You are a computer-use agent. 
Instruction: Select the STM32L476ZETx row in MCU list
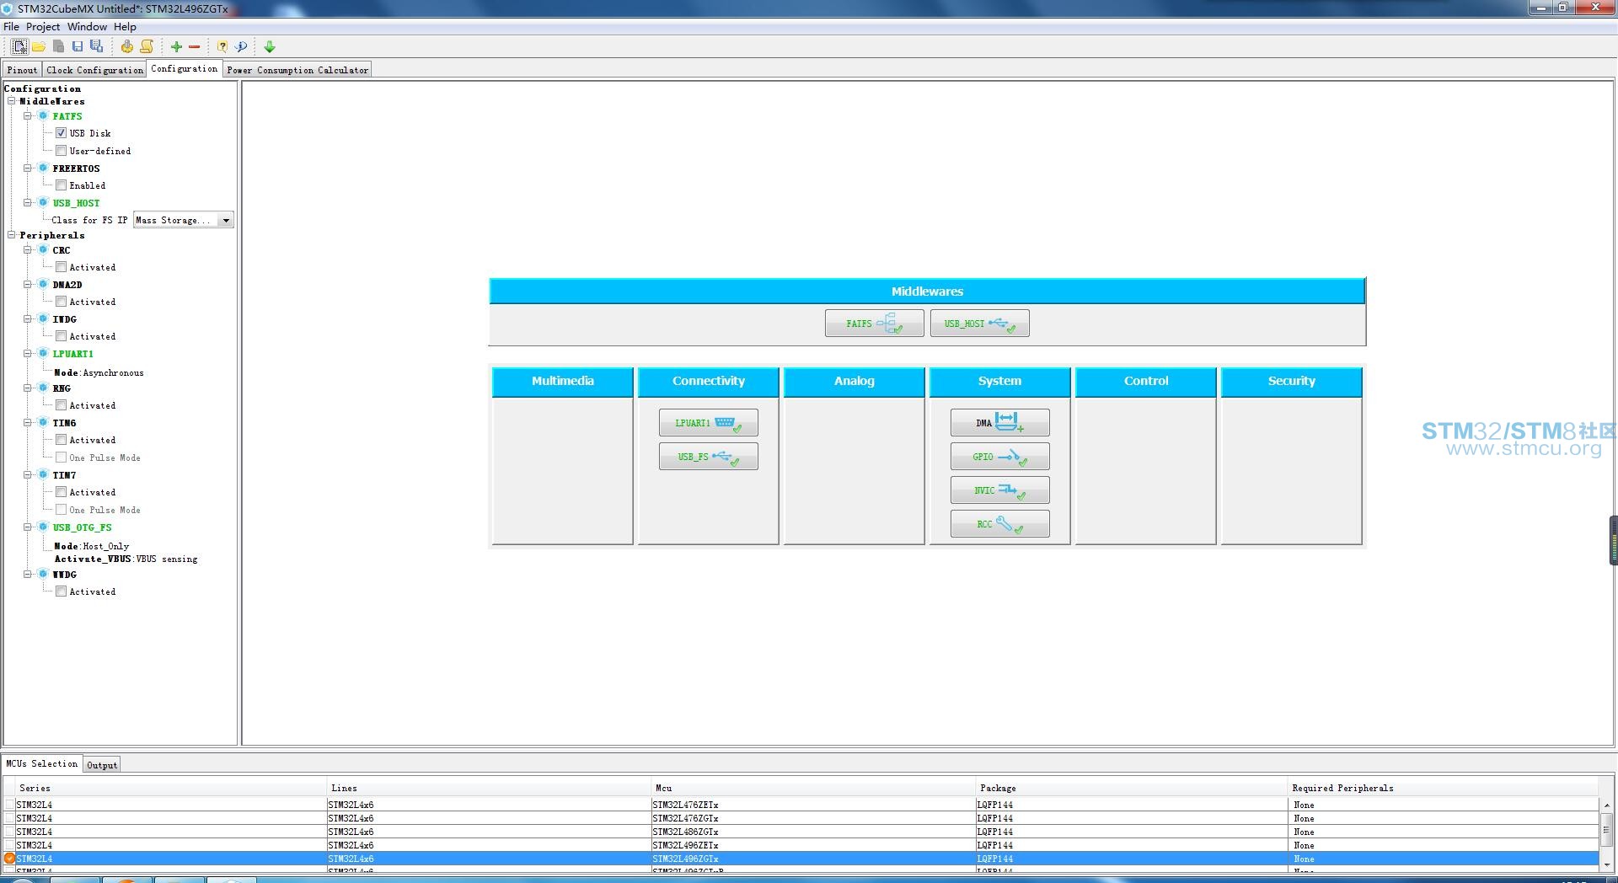801,805
